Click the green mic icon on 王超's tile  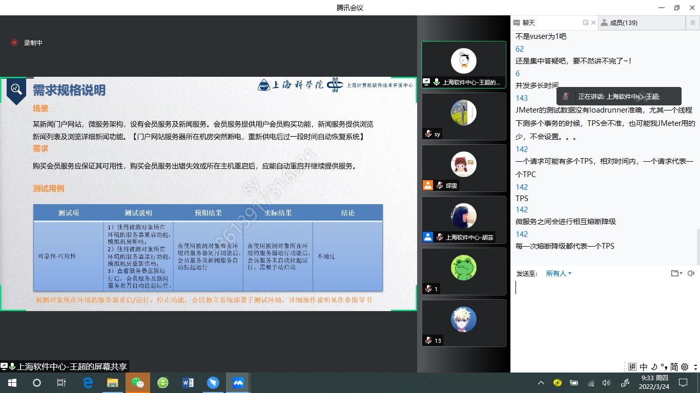tap(437, 82)
